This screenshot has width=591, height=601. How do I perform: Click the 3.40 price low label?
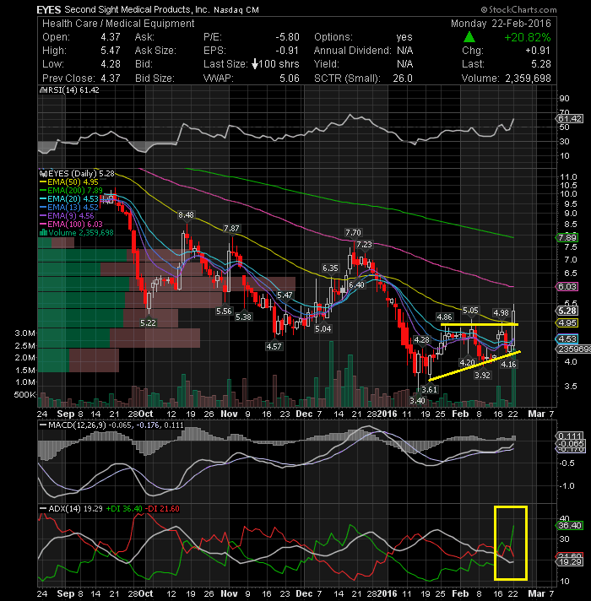coord(417,401)
